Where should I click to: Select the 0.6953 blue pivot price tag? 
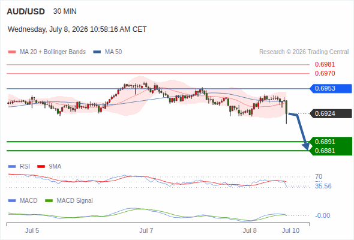(330, 89)
